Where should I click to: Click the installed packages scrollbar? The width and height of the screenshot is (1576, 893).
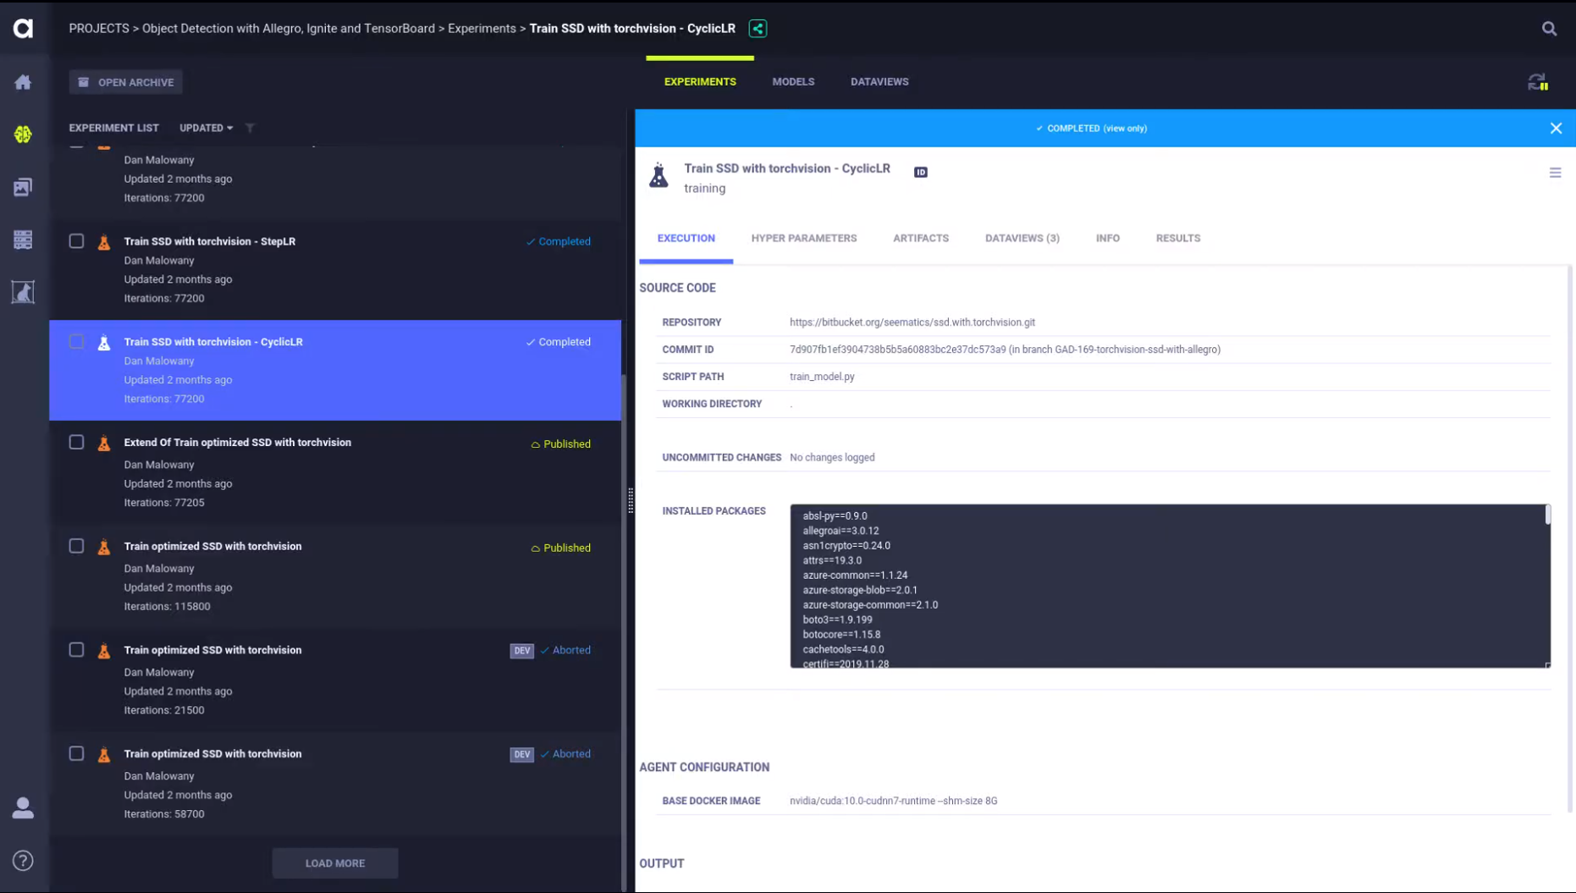(x=1547, y=514)
